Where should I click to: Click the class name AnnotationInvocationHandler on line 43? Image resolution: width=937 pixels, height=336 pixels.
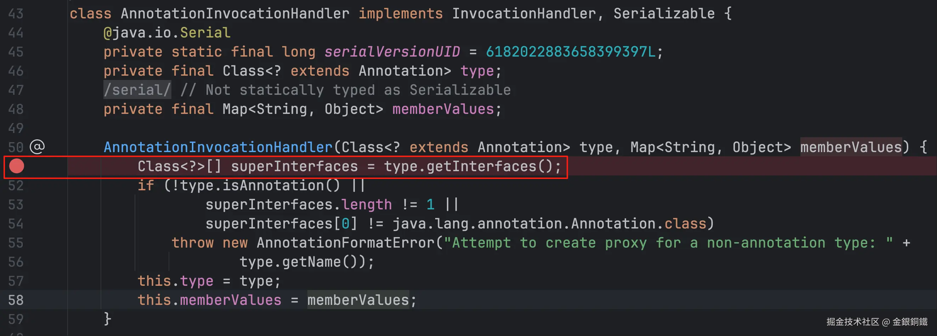[x=235, y=14]
